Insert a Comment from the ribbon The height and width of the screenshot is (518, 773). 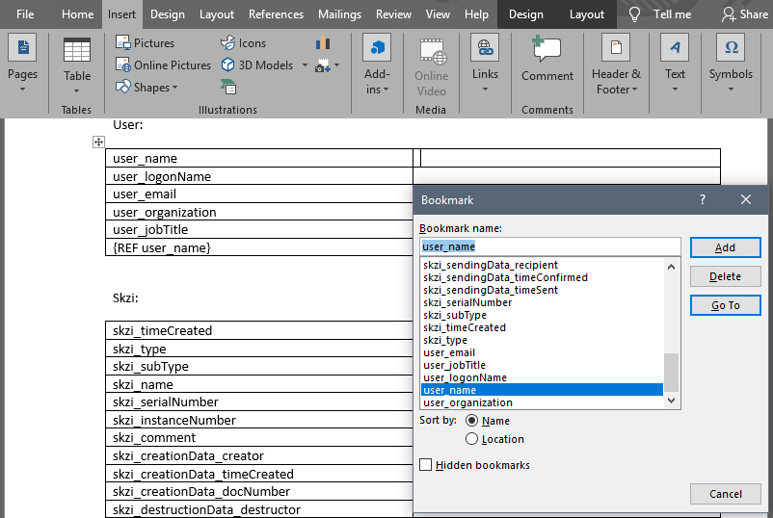point(546,58)
